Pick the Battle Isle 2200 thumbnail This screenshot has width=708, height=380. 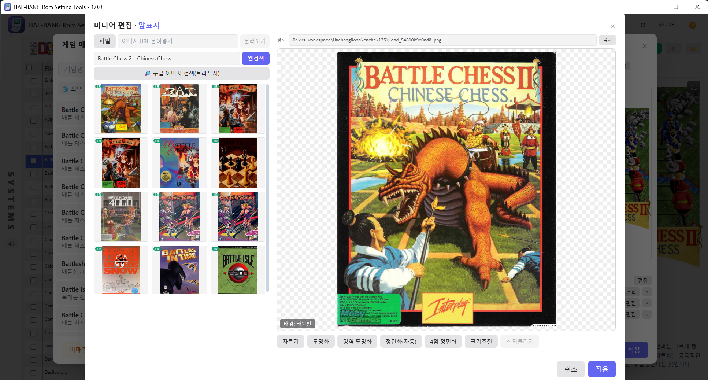(x=238, y=270)
